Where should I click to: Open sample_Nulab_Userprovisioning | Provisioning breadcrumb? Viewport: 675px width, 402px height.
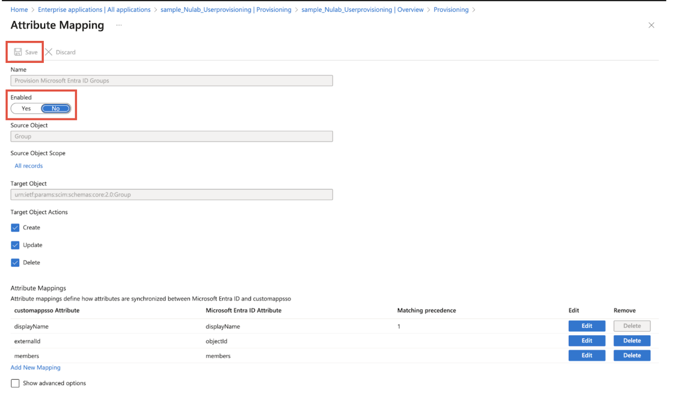pos(226,10)
